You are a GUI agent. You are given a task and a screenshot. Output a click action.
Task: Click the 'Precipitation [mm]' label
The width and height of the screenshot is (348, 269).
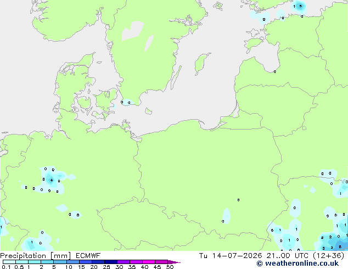[35, 256]
